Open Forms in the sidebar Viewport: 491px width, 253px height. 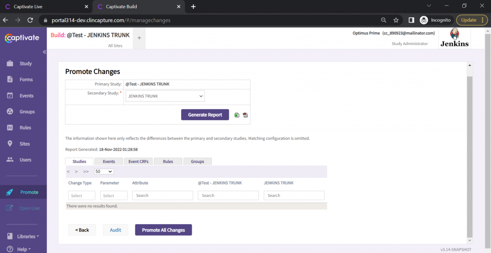[x=26, y=80]
